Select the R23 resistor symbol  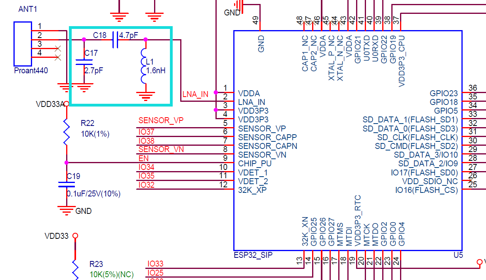[x=75, y=269]
